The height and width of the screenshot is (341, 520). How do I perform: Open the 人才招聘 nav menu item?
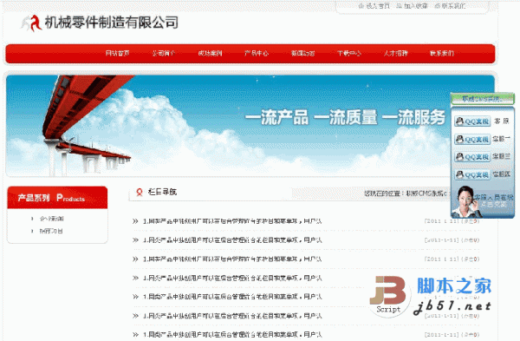pyautogui.click(x=396, y=53)
